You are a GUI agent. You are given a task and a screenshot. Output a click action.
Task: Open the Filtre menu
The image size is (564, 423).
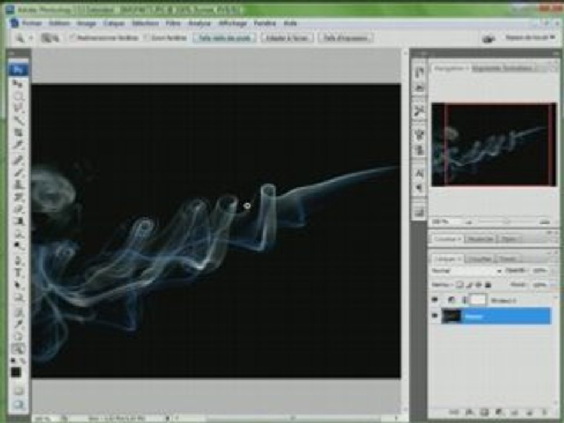tap(173, 23)
